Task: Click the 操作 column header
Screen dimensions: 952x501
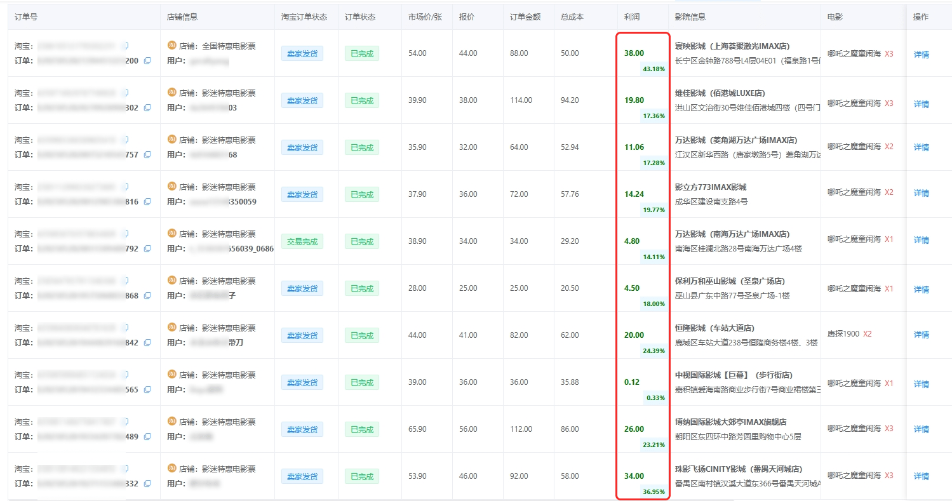Action: tap(921, 17)
